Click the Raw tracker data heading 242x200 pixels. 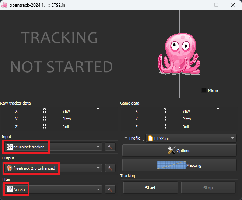pos(15,103)
